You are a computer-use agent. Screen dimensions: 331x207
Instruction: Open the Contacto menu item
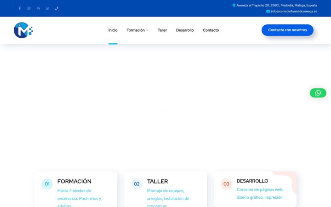pos(211,30)
